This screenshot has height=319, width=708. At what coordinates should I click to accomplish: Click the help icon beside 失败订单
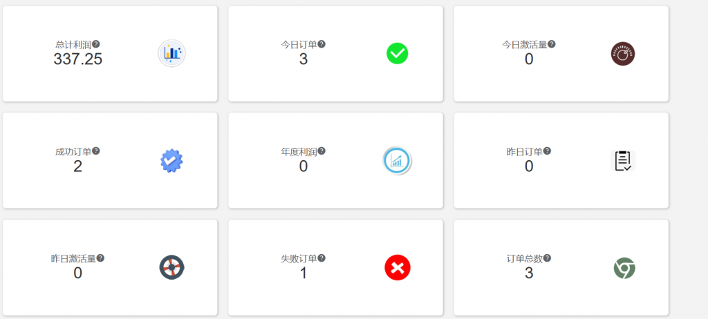point(322,258)
